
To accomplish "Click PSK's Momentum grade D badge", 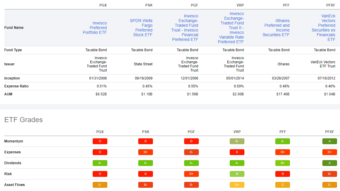I will pyautogui.click(x=146, y=141).
